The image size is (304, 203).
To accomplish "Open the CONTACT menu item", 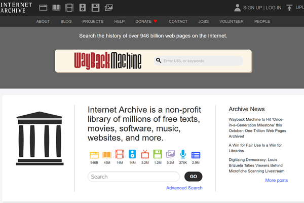I will coord(178,21).
